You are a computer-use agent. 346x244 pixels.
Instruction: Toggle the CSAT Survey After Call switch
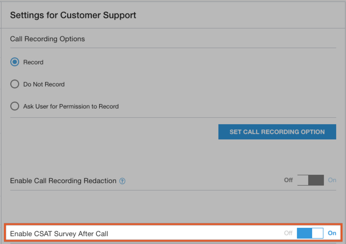click(x=310, y=233)
